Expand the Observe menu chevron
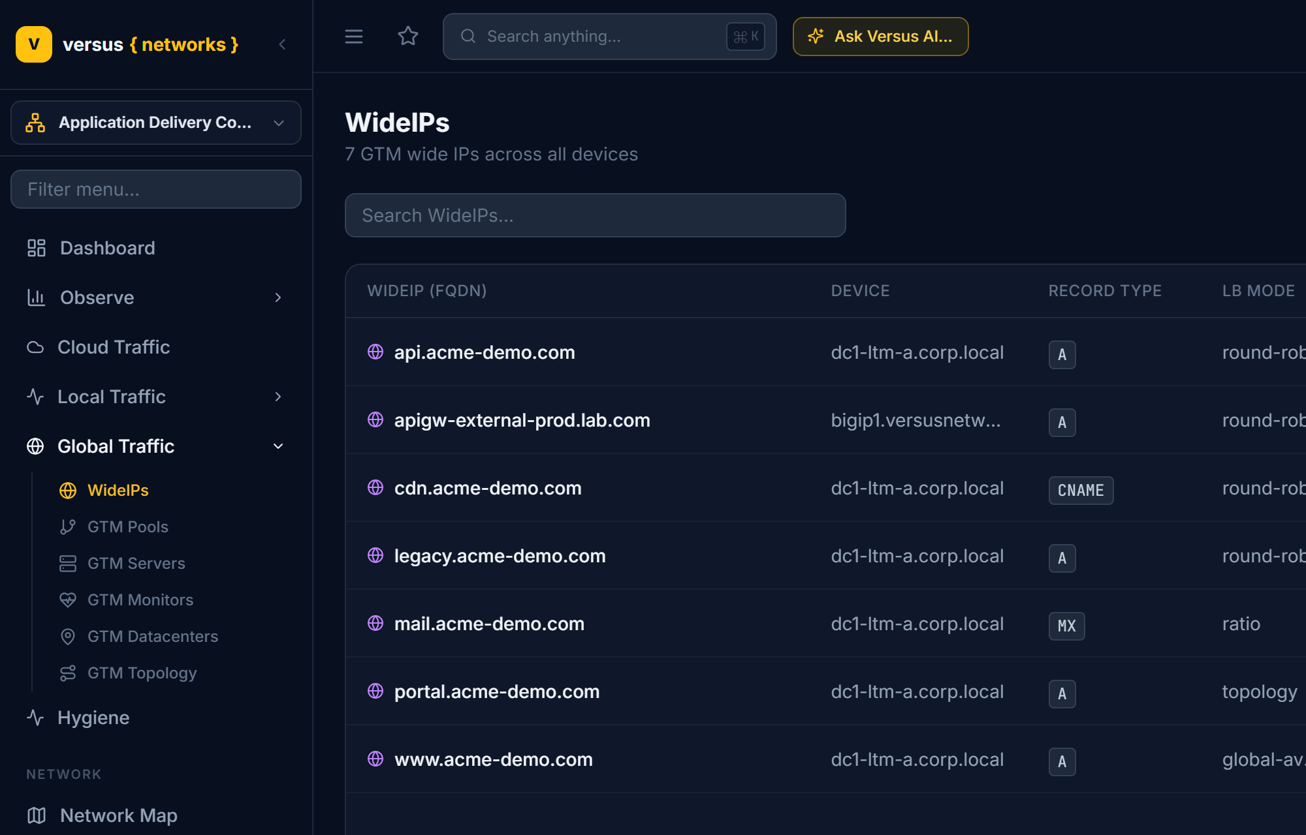 click(x=278, y=297)
